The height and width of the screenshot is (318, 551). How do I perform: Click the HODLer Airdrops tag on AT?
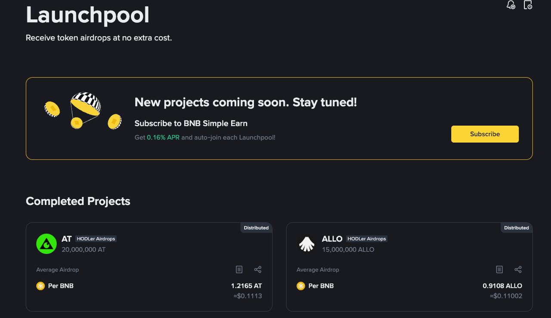tap(96, 239)
